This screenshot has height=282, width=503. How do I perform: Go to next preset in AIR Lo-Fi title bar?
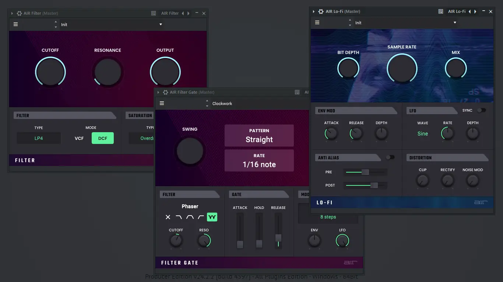coord(475,11)
